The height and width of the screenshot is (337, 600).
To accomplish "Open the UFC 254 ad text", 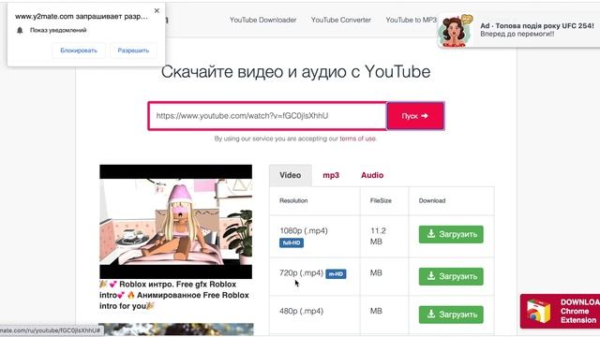I will [x=537, y=30].
